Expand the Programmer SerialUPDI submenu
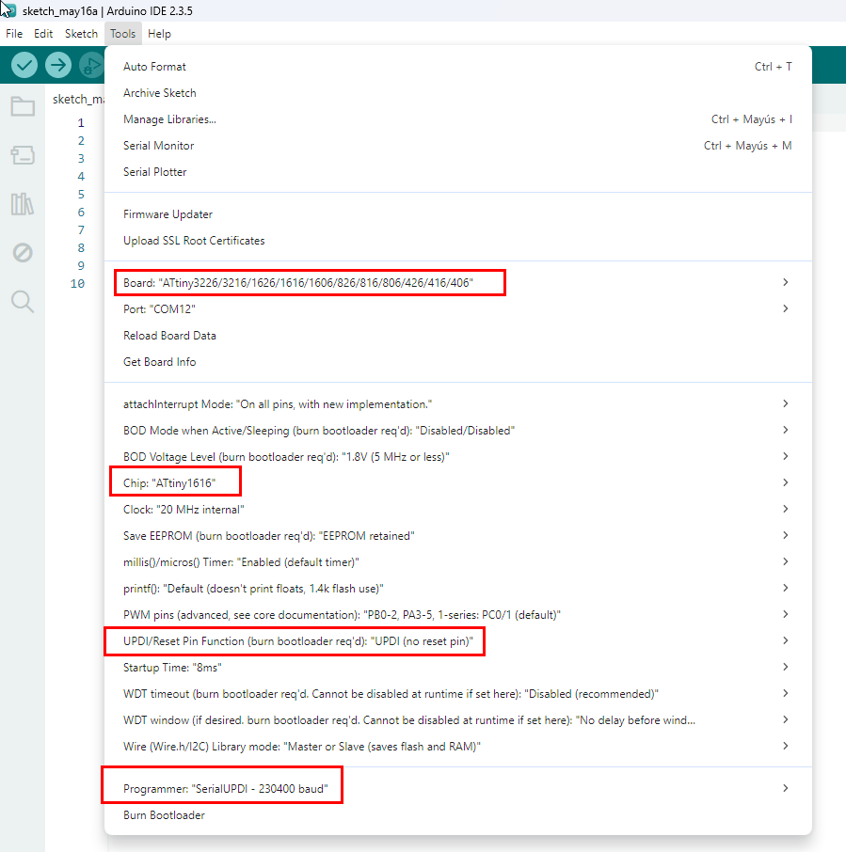 coord(785,789)
